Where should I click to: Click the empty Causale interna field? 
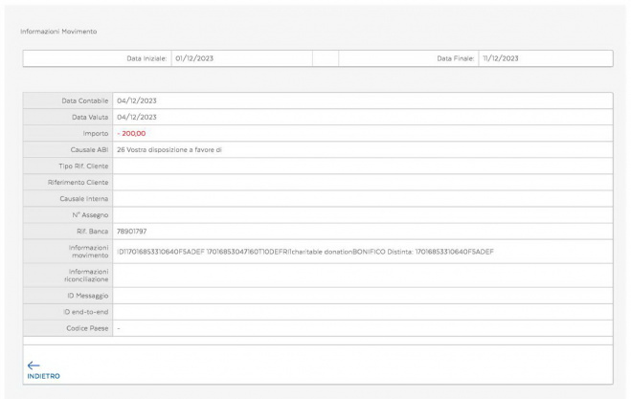(362, 198)
